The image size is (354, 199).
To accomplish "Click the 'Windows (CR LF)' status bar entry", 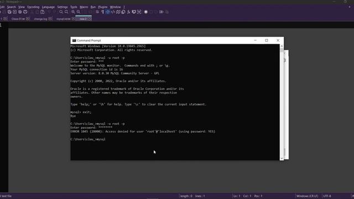I will tap(308, 196).
